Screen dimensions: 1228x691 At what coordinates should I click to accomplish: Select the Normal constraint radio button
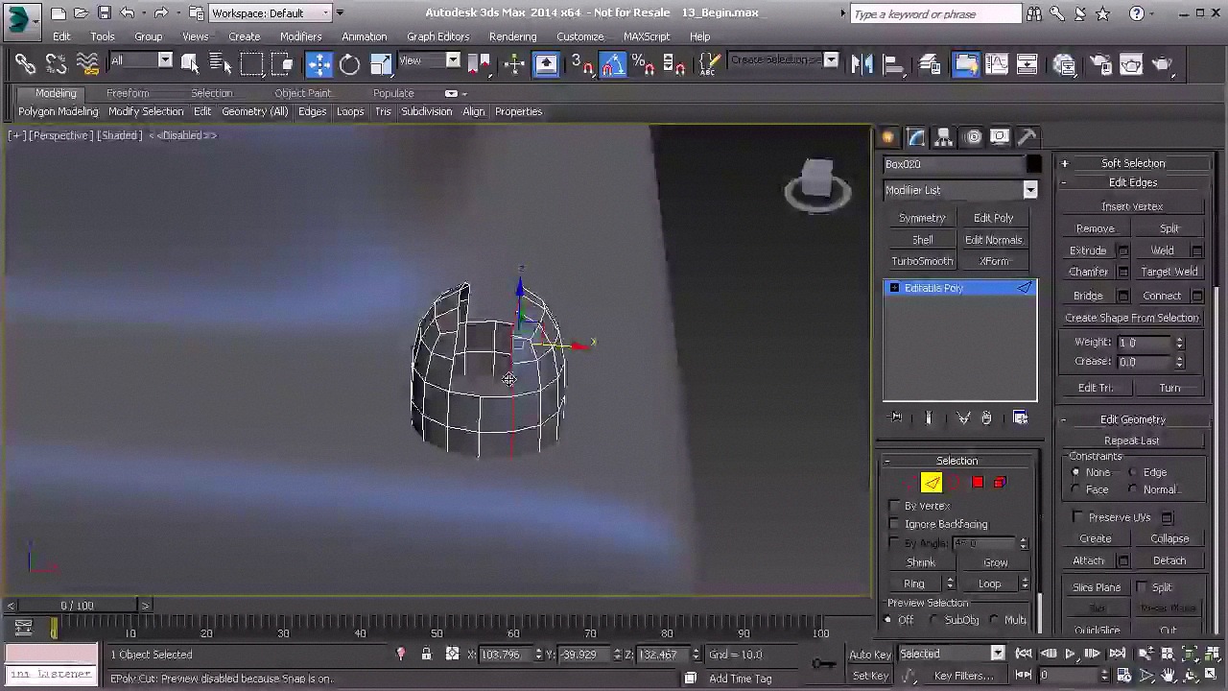click(x=1133, y=489)
